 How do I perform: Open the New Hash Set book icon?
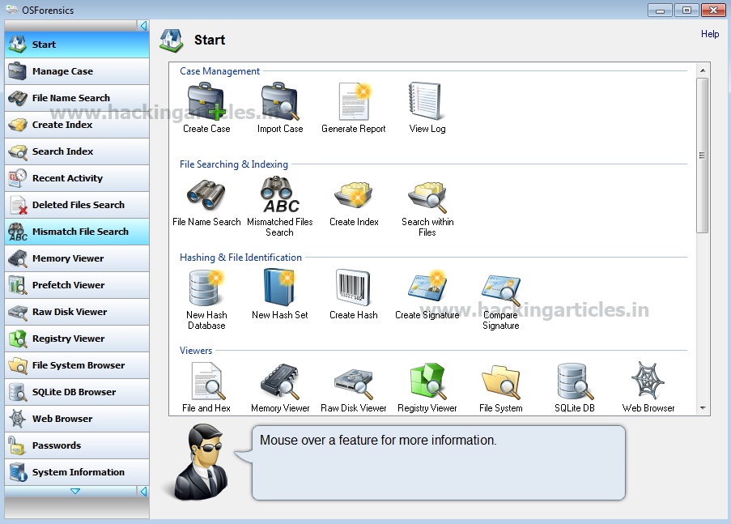click(x=280, y=288)
